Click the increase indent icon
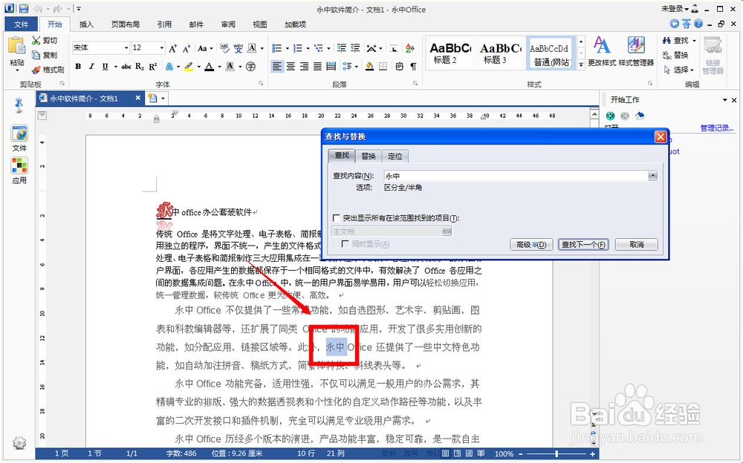Screen dimensions: 743x463 (355, 47)
